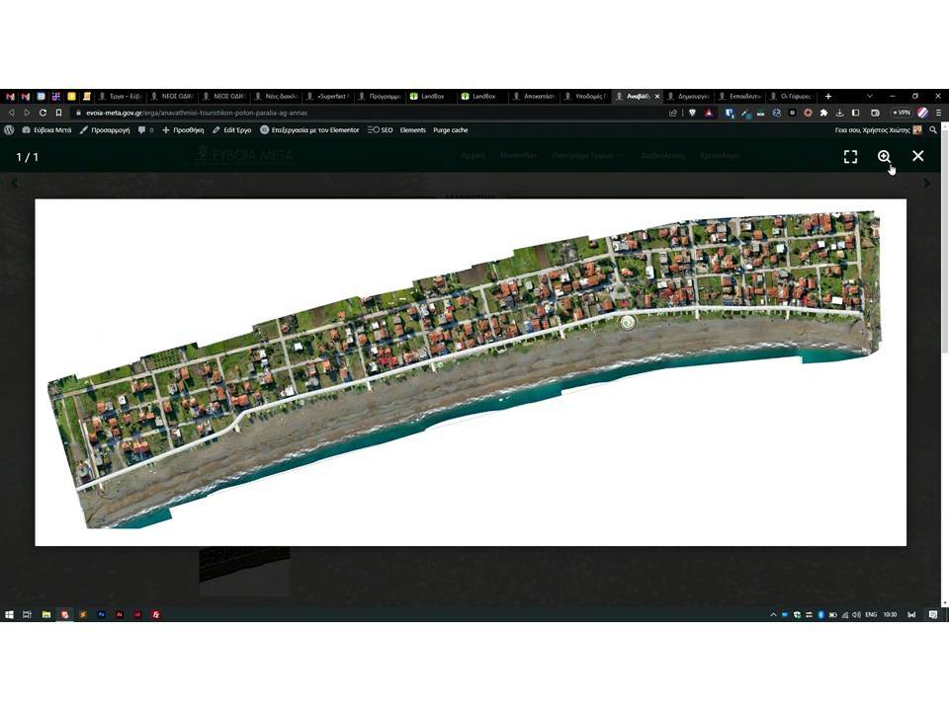The image size is (949, 711).
Task: Switch the ENG input language indicator
Action: pyautogui.click(x=871, y=614)
